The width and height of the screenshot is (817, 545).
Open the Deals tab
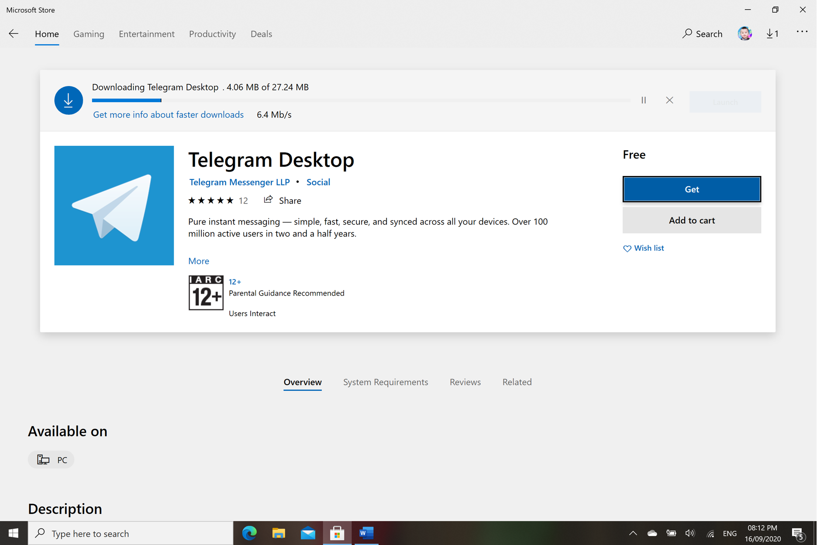[261, 34]
